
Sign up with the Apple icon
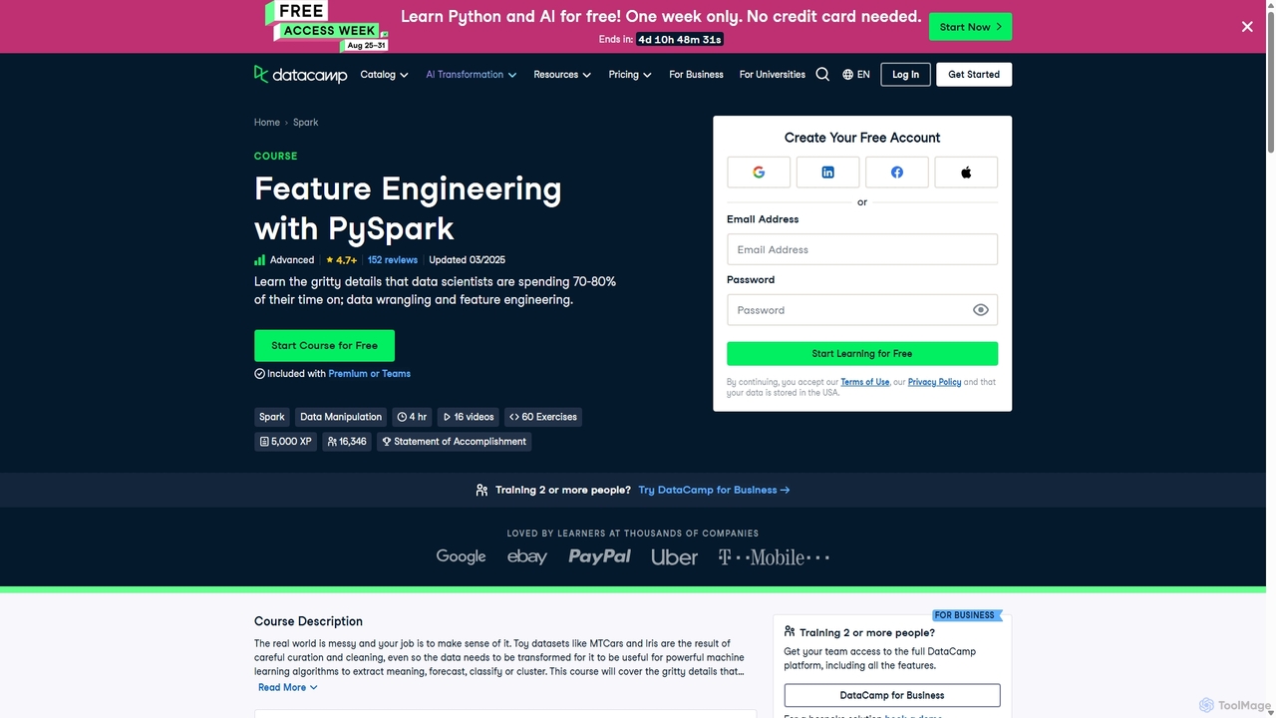(966, 172)
